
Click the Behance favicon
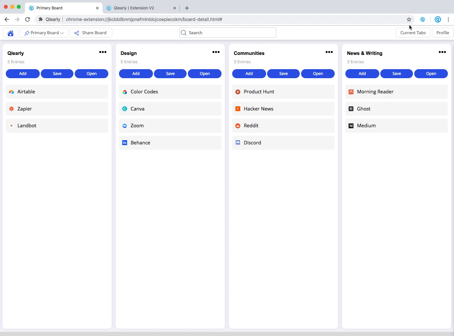pos(124,143)
